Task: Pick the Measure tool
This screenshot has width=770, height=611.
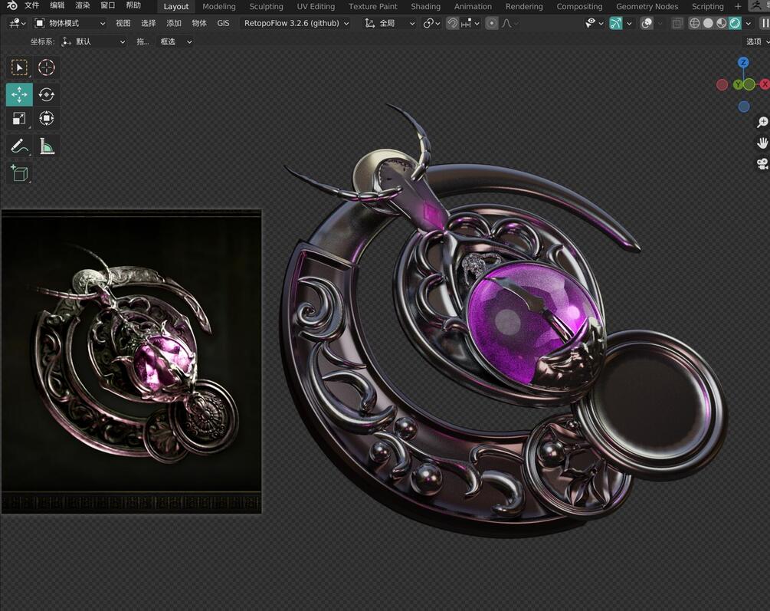Action: (47, 146)
